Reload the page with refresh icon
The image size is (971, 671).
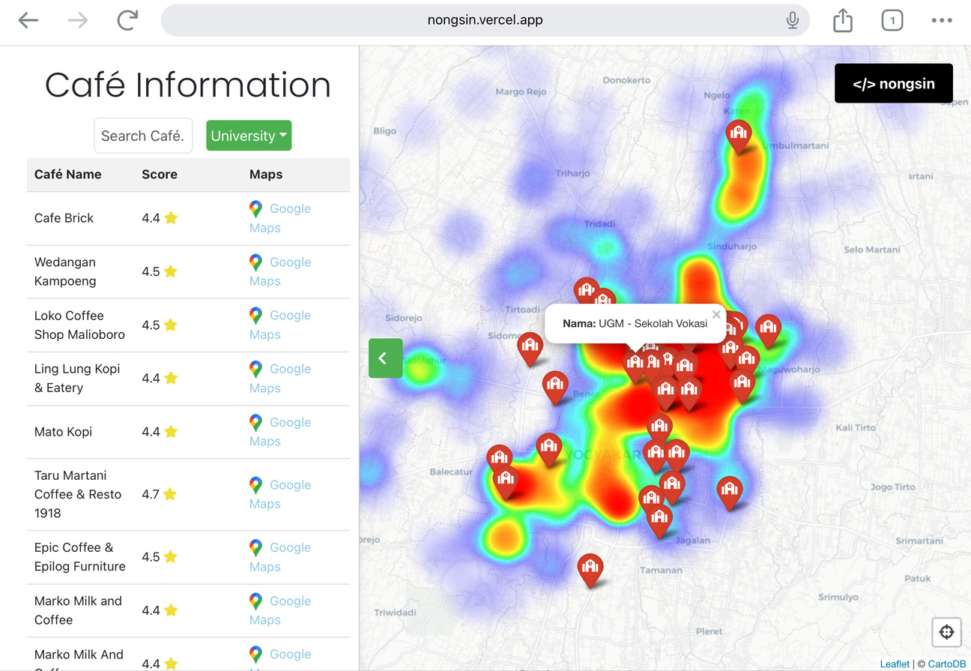127,20
